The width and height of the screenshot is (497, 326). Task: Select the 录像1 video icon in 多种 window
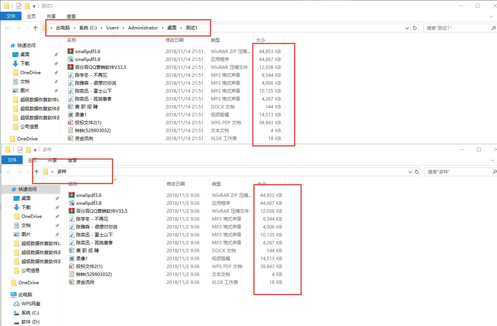72,258
